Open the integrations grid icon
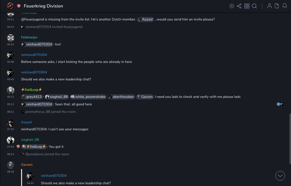 click(247, 6)
